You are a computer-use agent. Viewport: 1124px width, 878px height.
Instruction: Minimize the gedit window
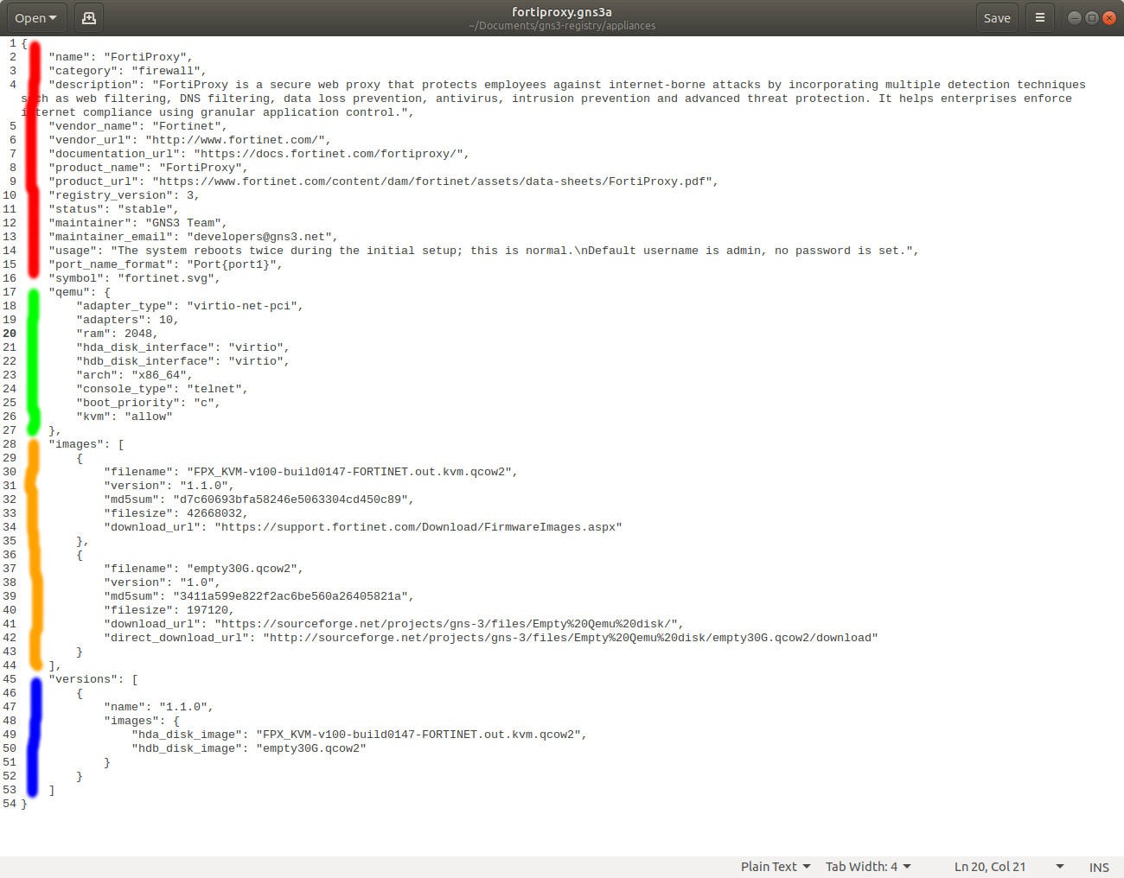click(1074, 18)
